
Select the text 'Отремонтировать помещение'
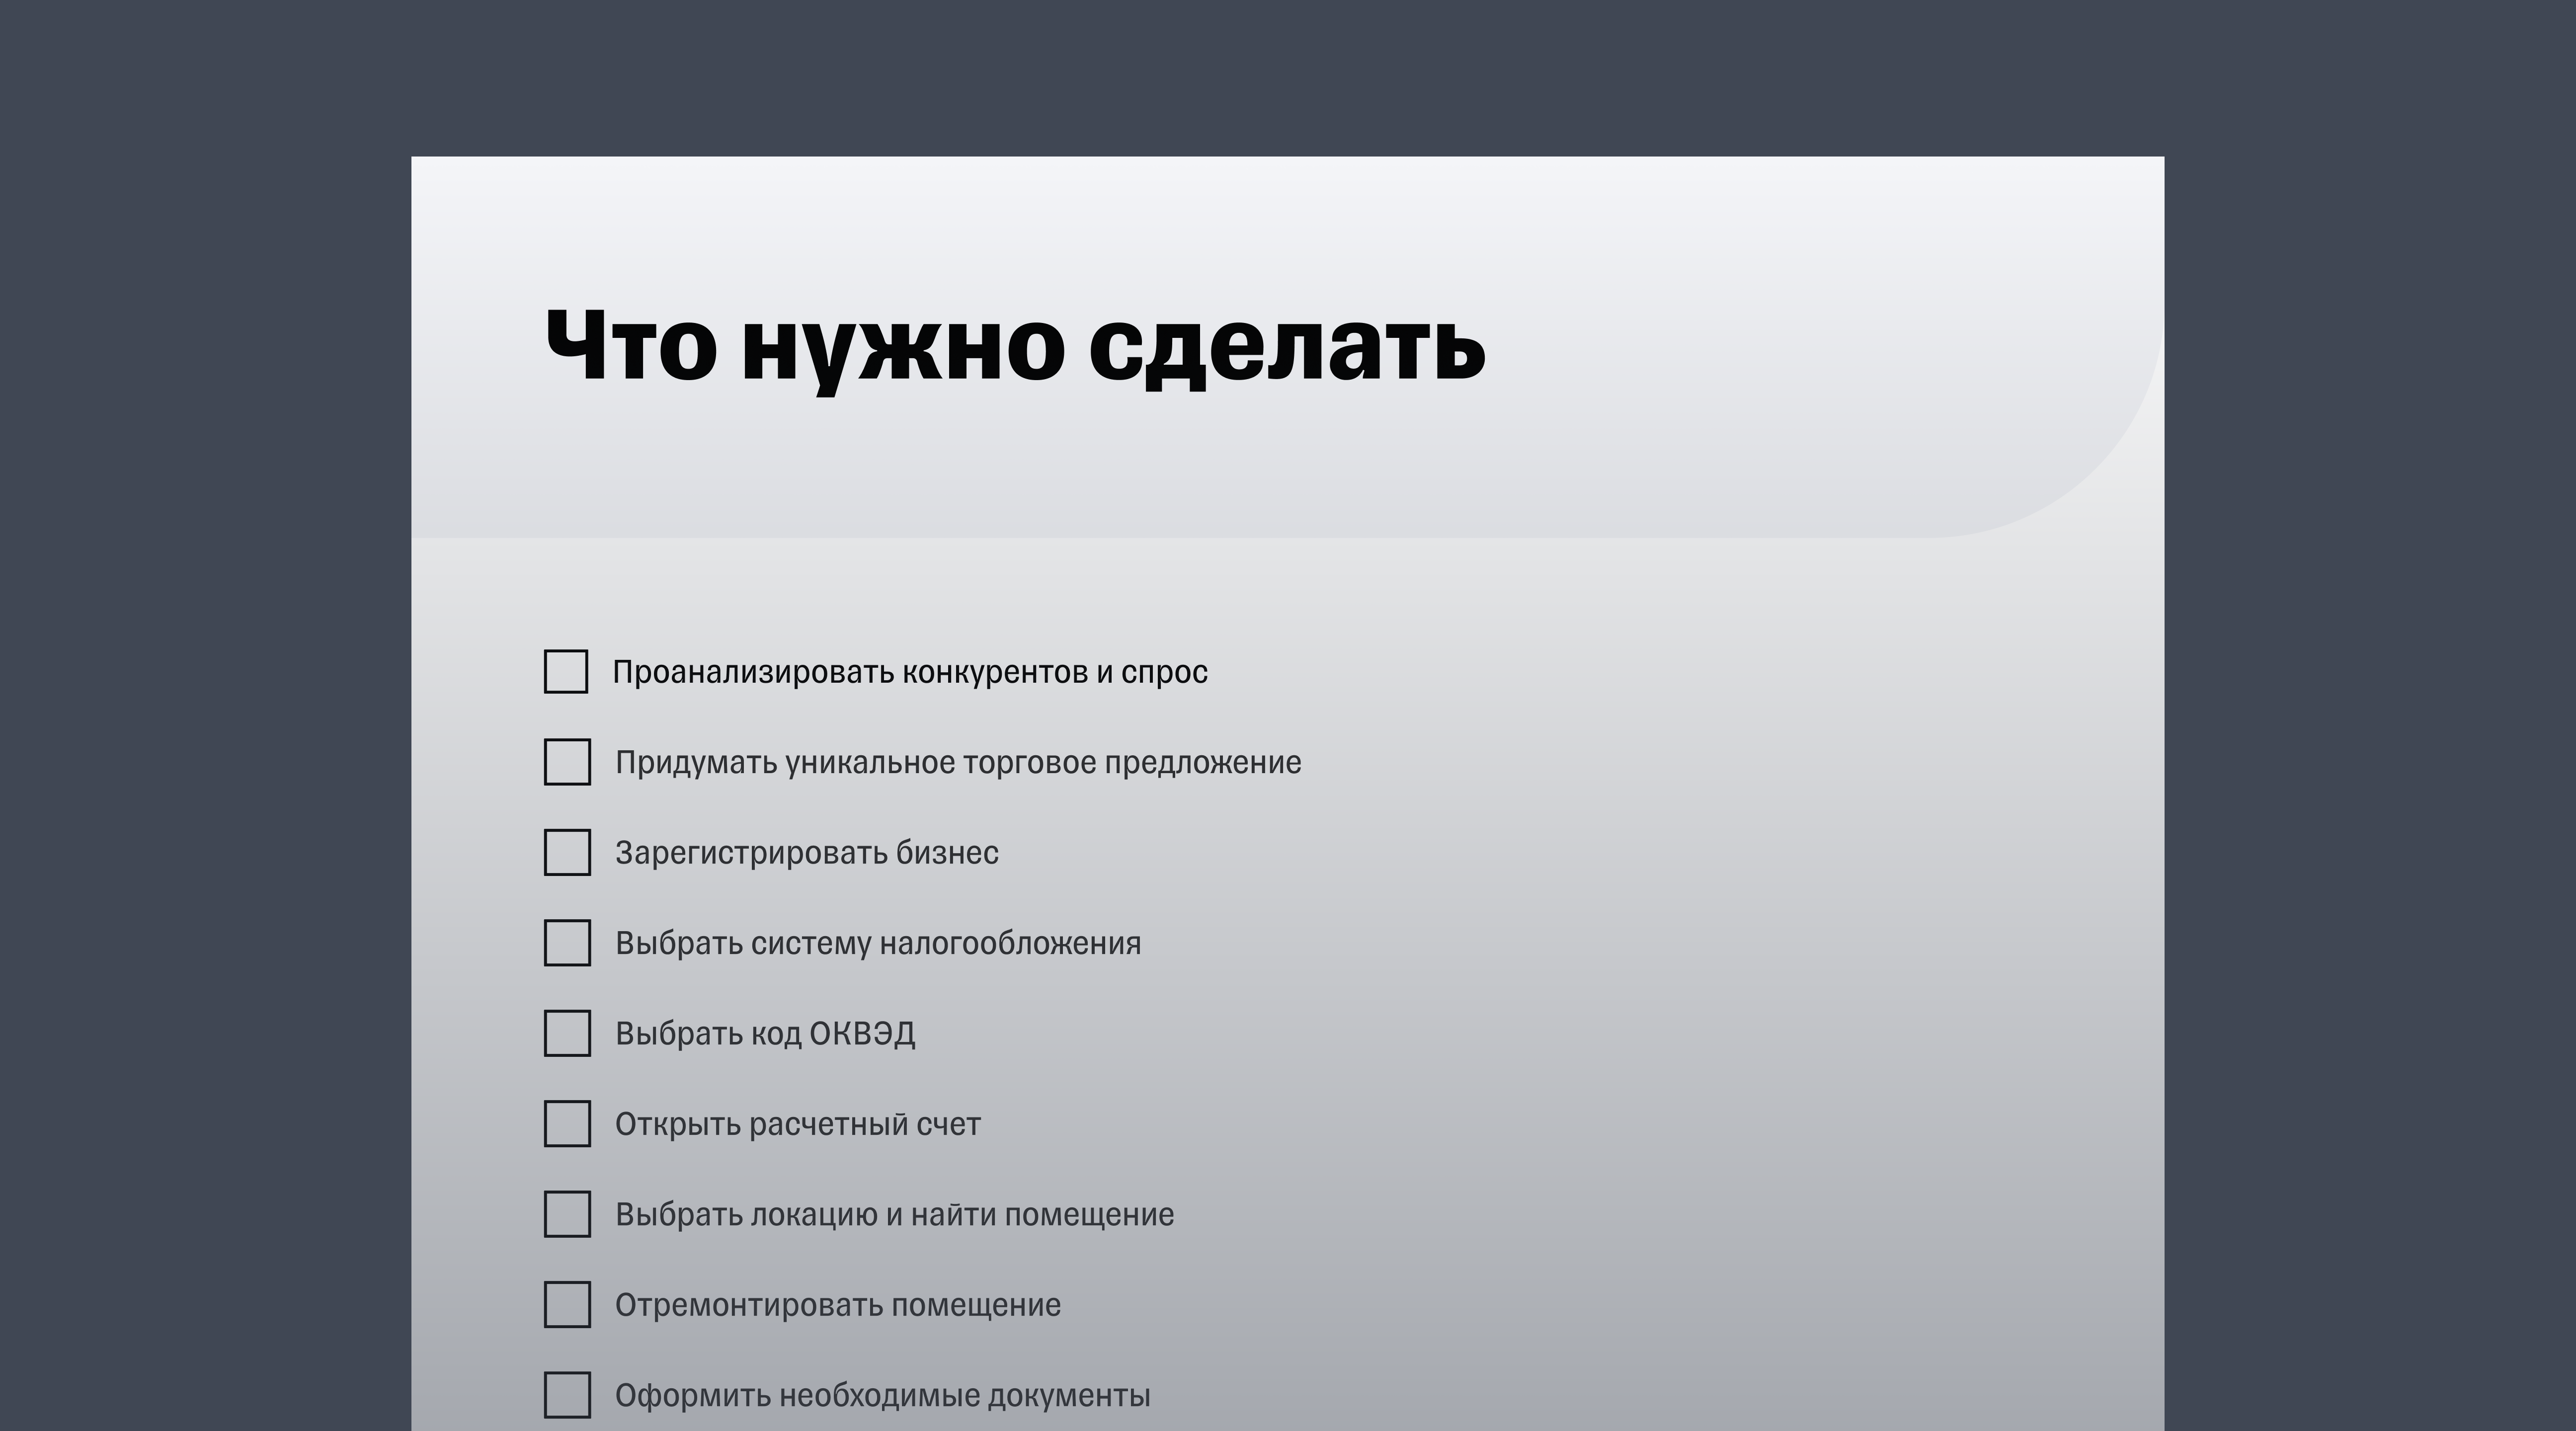pyautogui.click(x=838, y=1304)
